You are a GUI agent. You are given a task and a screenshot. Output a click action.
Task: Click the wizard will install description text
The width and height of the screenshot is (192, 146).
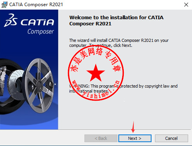click(x=119, y=43)
